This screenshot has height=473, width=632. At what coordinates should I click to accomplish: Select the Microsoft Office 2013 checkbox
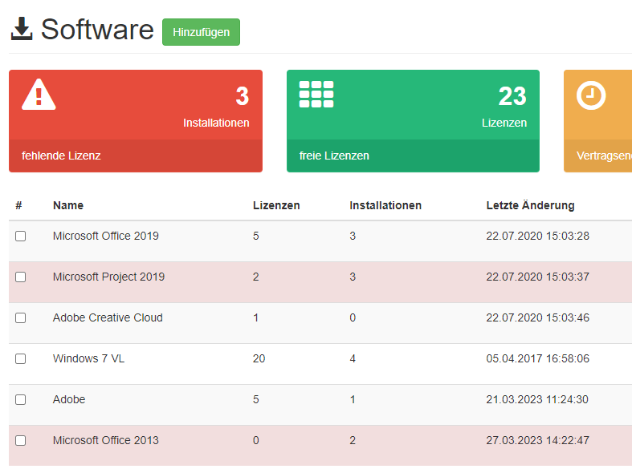(x=21, y=441)
